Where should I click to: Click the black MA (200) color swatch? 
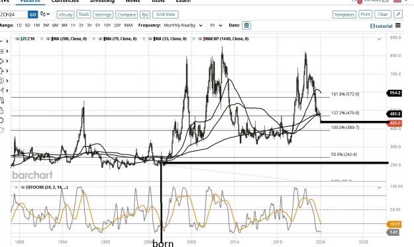(52, 39)
